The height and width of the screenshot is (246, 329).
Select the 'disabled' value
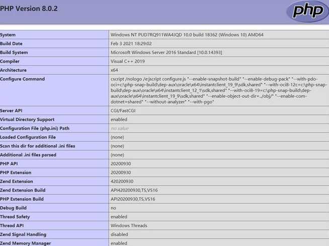point(119,234)
